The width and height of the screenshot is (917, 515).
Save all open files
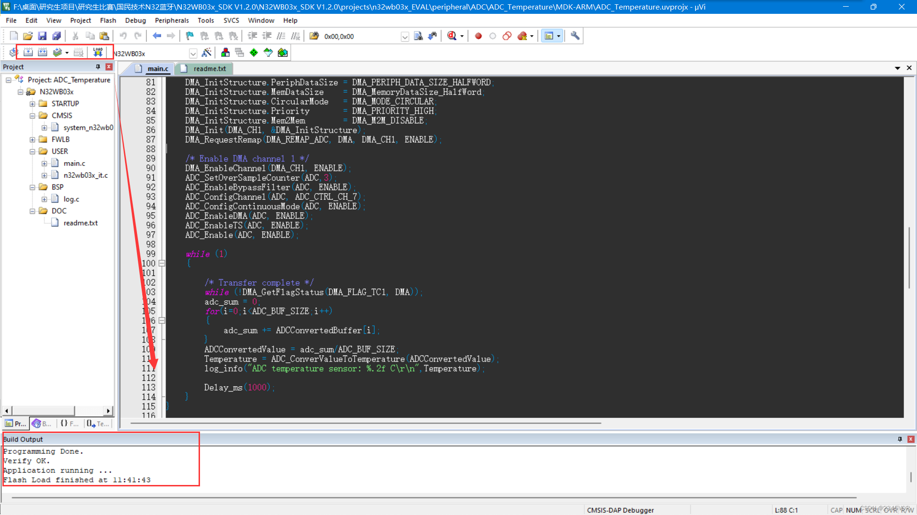pos(57,36)
